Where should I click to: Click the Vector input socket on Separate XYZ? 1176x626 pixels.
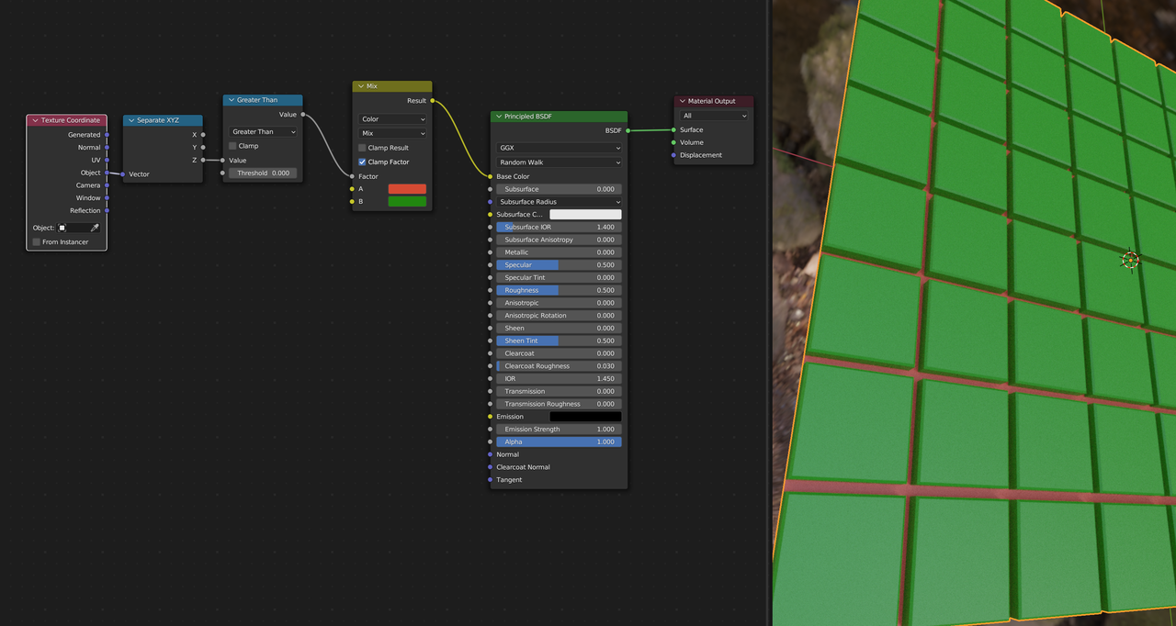click(123, 173)
